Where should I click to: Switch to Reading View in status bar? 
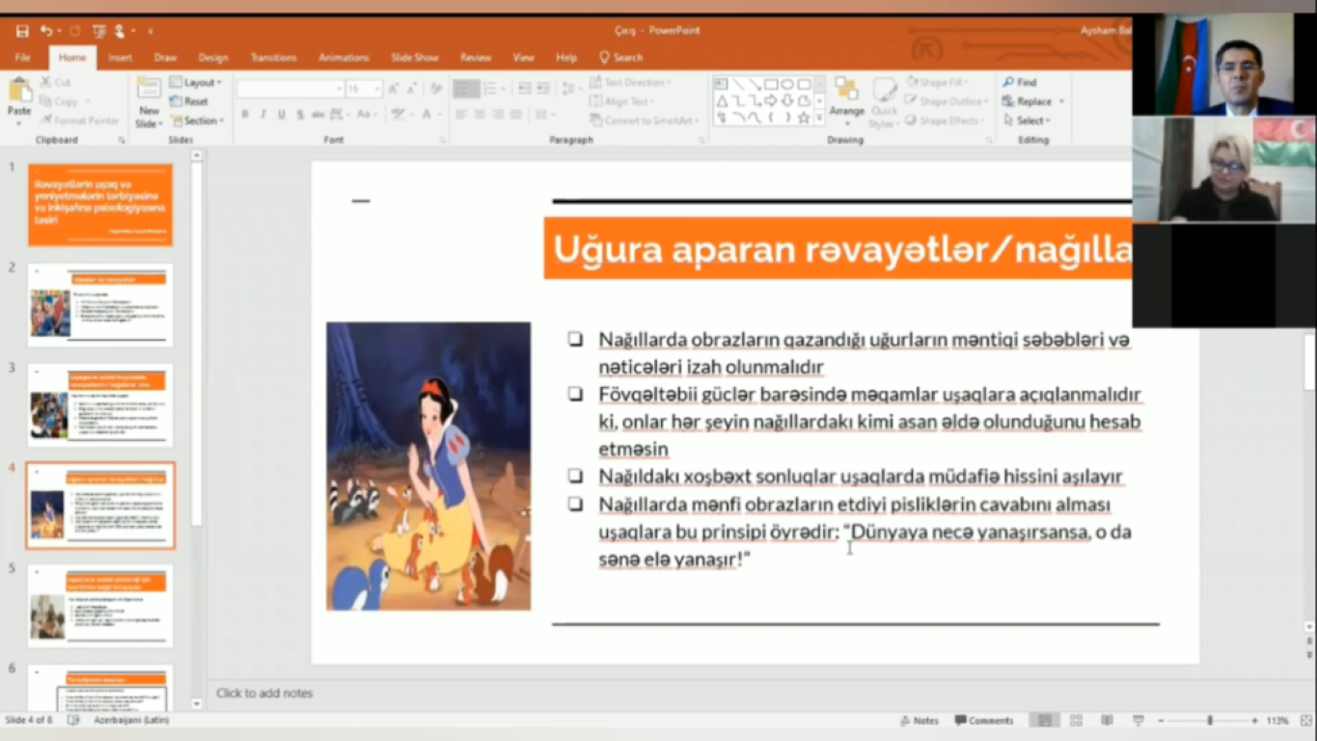pyautogui.click(x=1107, y=721)
